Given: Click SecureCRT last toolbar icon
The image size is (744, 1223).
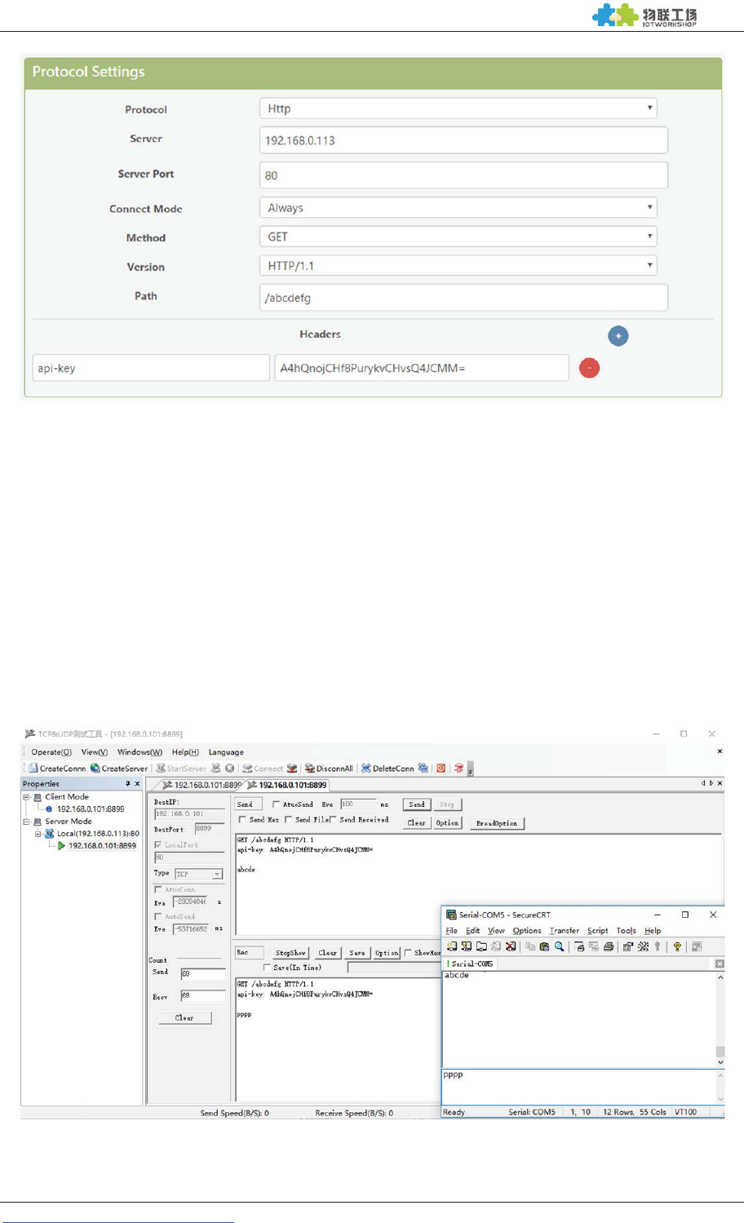Looking at the screenshot, I should point(697,946).
